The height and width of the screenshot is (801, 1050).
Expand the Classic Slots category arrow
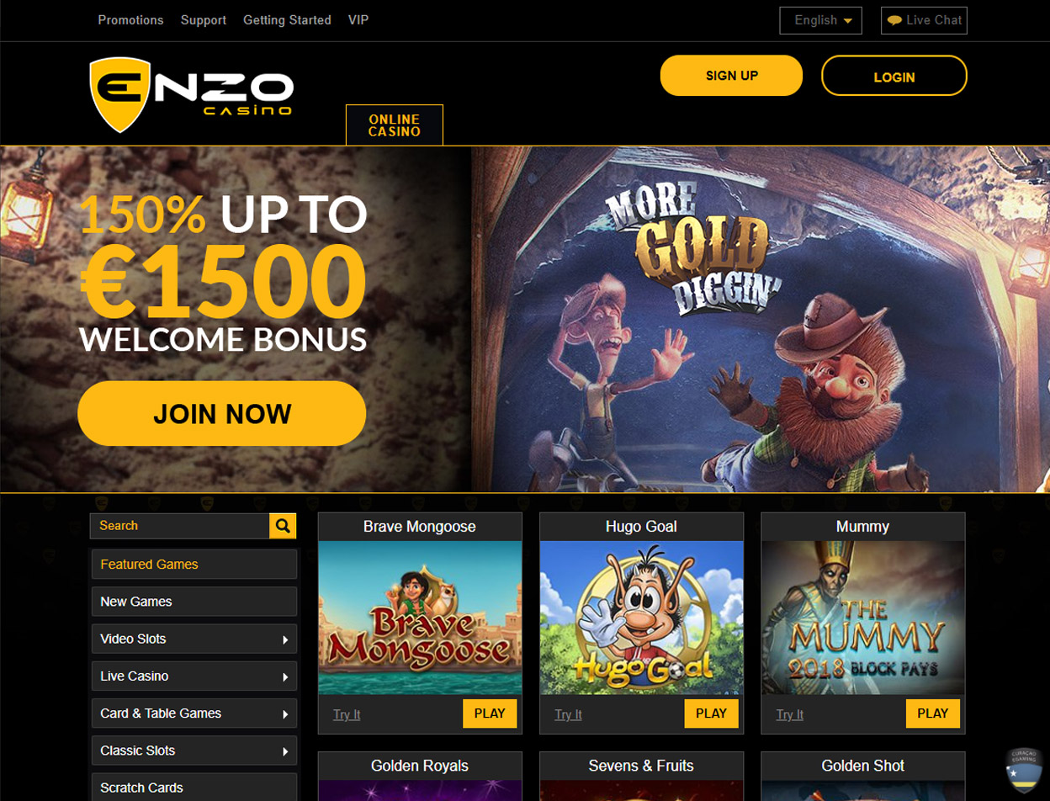(x=286, y=751)
